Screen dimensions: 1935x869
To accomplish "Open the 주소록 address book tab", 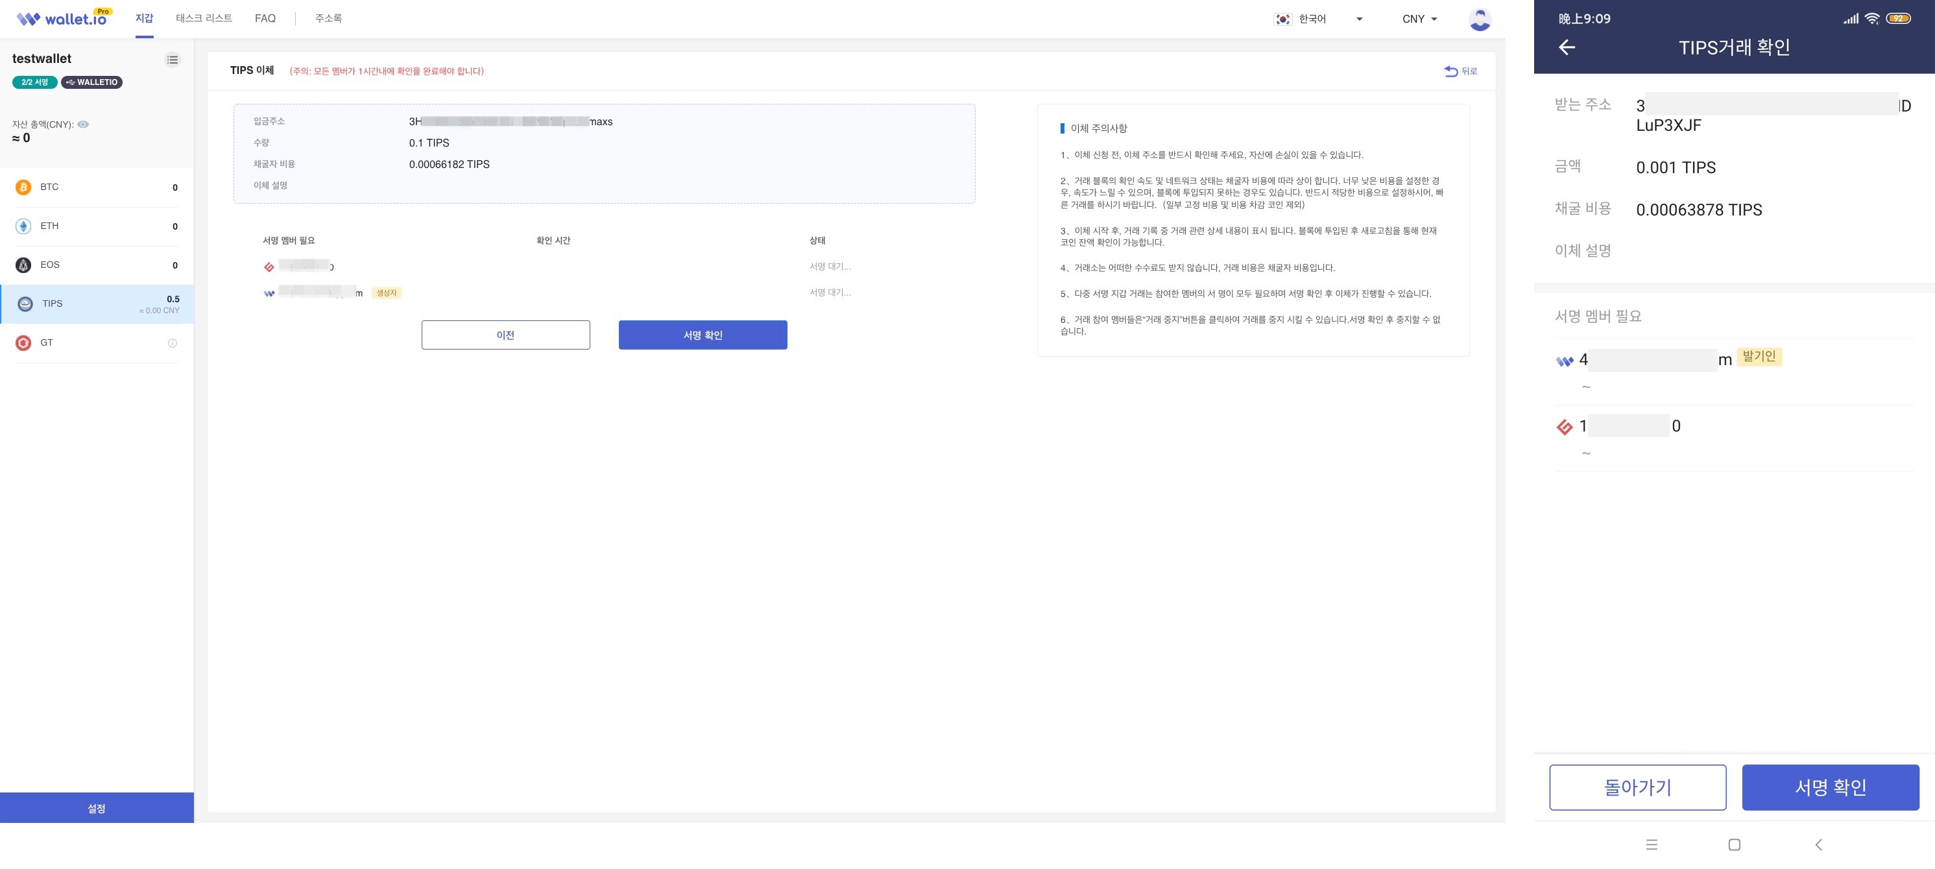I will click(x=328, y=18).
